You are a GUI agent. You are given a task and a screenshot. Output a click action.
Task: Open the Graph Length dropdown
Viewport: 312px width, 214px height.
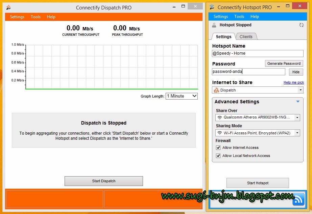point(182,96)
